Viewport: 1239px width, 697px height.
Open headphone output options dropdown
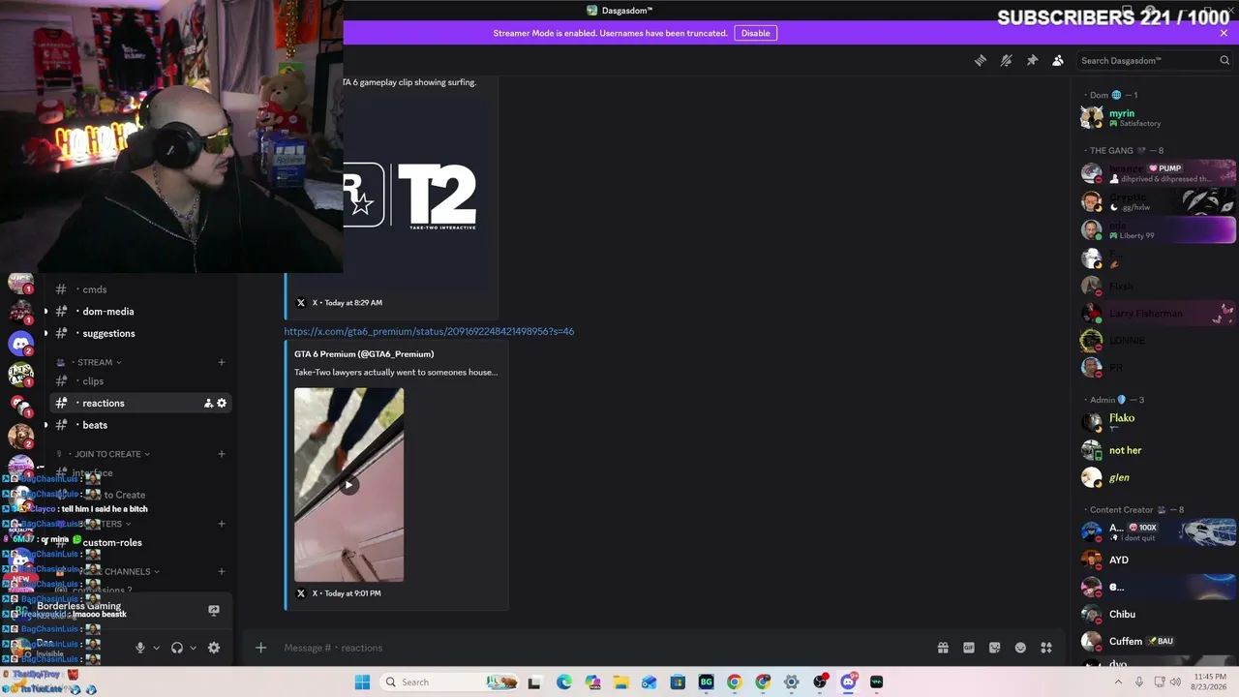click(x=193, y=648)
